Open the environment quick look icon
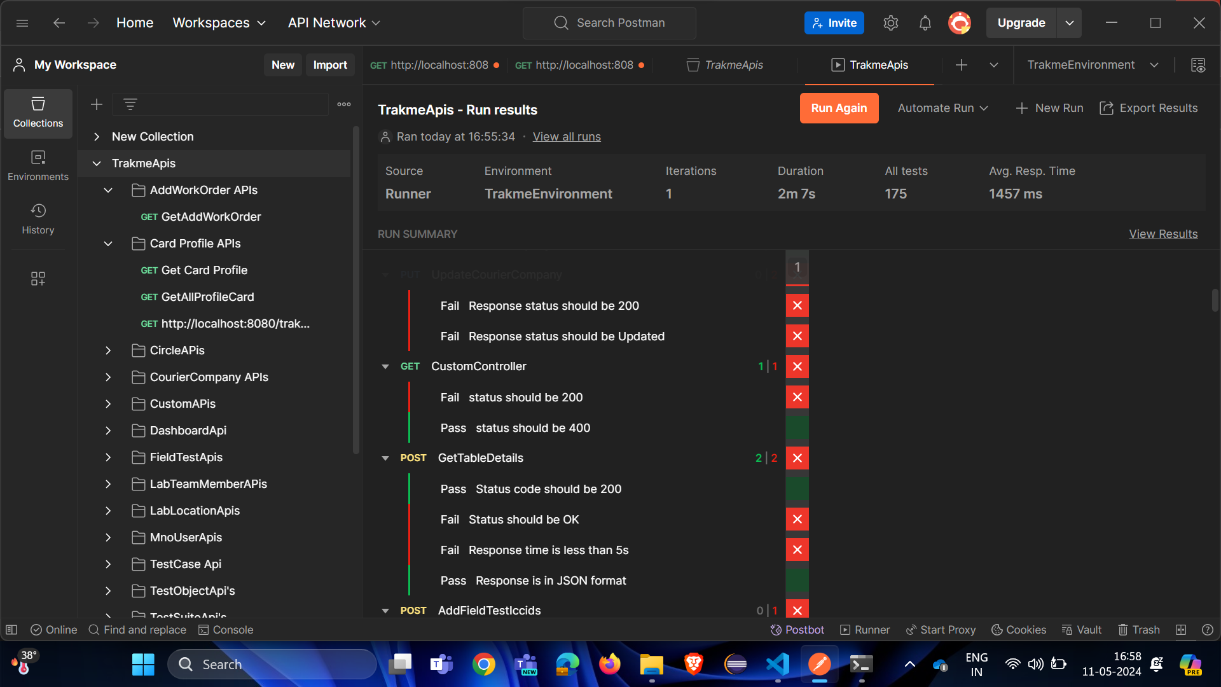This screenshot has width=1221, height=687. click(x=1198, y=65)
